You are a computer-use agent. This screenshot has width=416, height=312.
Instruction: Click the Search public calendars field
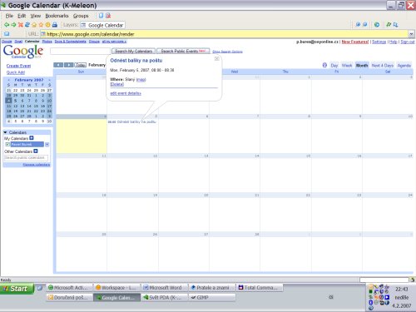[26, 158]
